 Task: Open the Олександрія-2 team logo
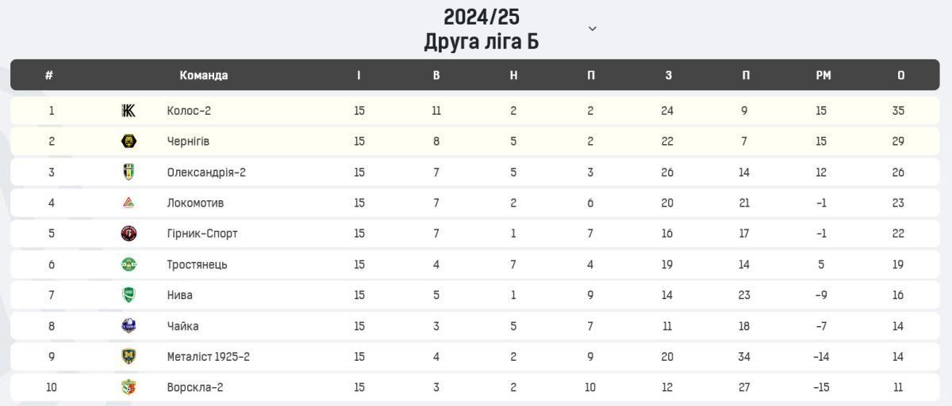129,173
